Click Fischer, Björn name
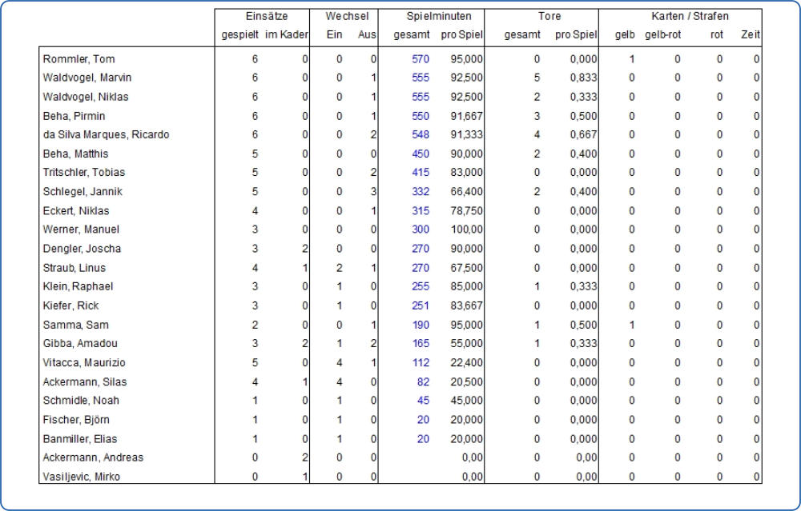 coord(76,420)
